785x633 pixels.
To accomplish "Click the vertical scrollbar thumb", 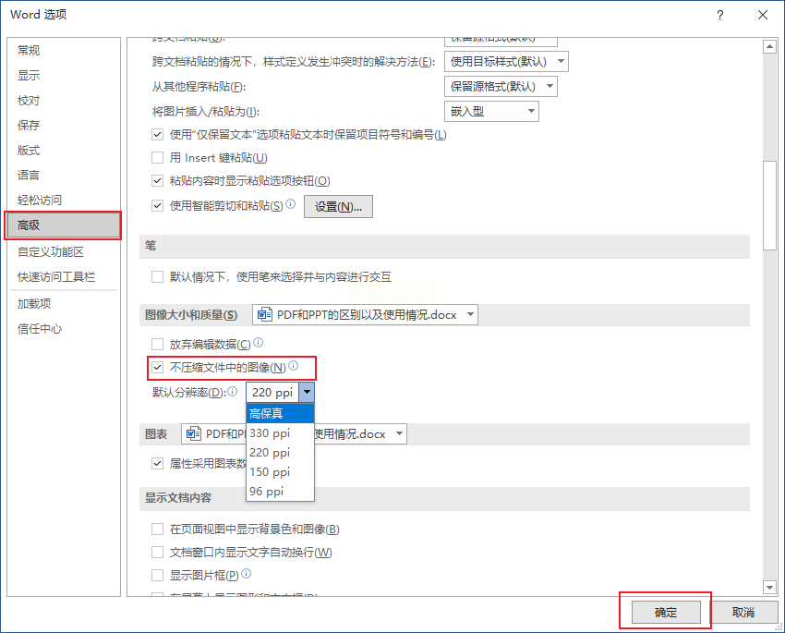I will (x=769, y=205).
